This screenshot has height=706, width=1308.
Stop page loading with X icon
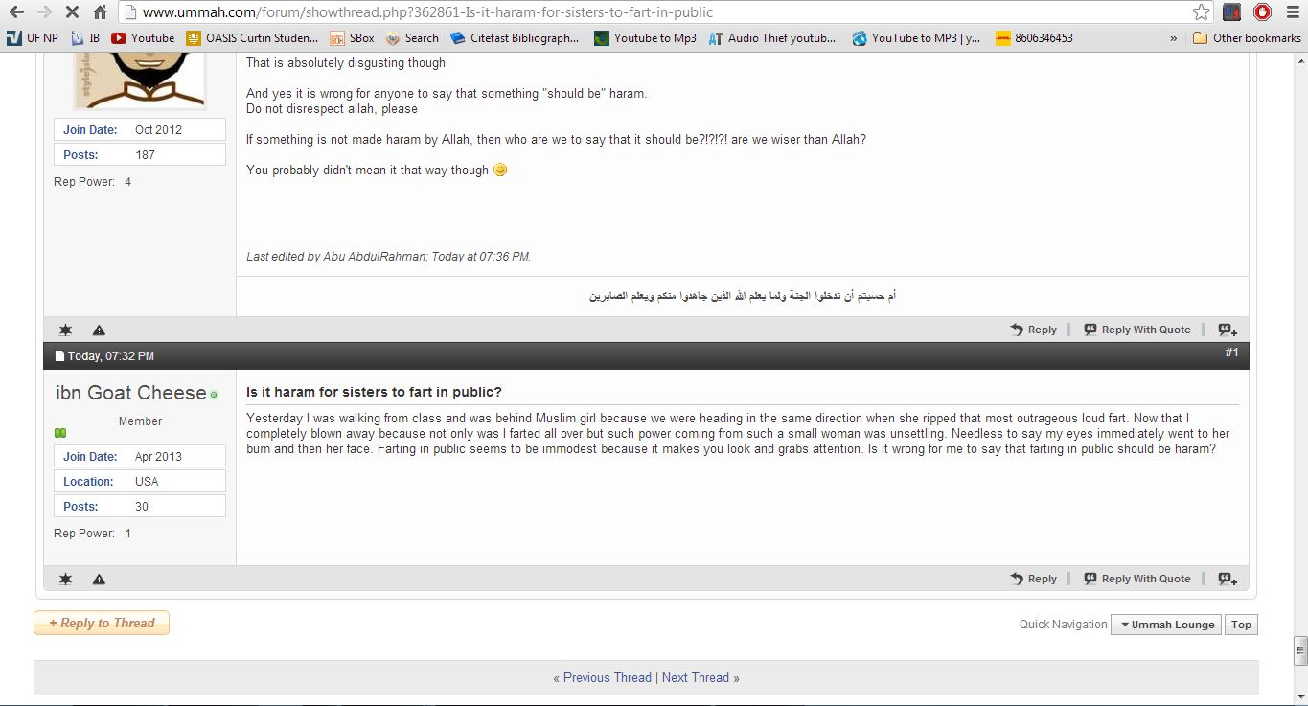[72, 12]
